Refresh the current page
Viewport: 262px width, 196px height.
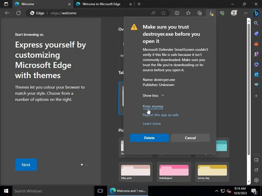click(18, 13)
